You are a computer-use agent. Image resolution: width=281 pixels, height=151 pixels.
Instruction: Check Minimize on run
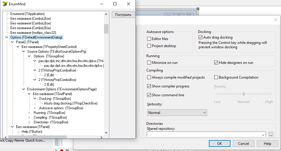(149, 63)
